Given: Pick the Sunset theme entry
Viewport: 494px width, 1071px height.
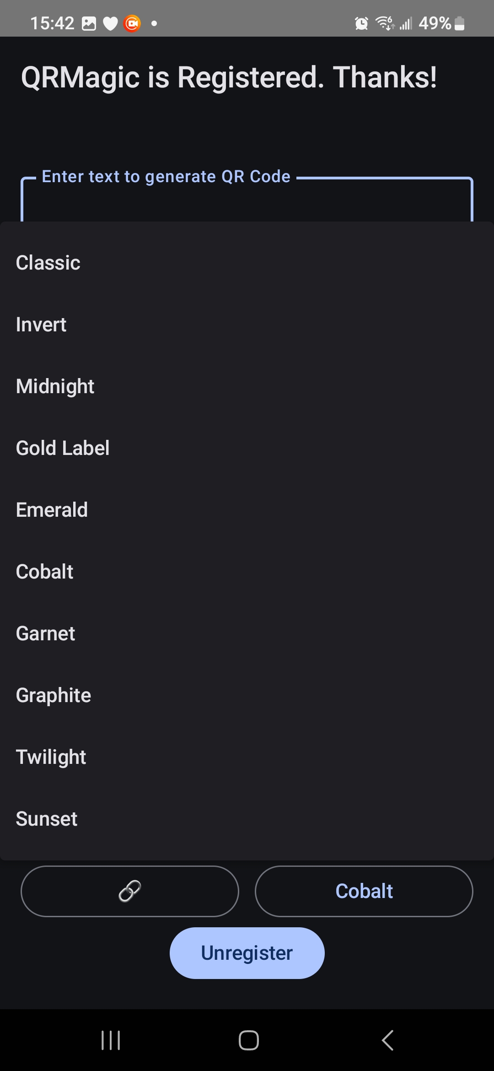Looking at the screenshot, I should point(247,819).
